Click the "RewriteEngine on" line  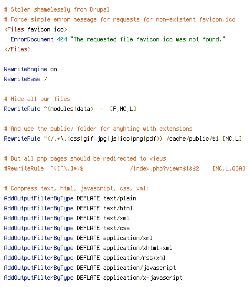click(30, 69)
